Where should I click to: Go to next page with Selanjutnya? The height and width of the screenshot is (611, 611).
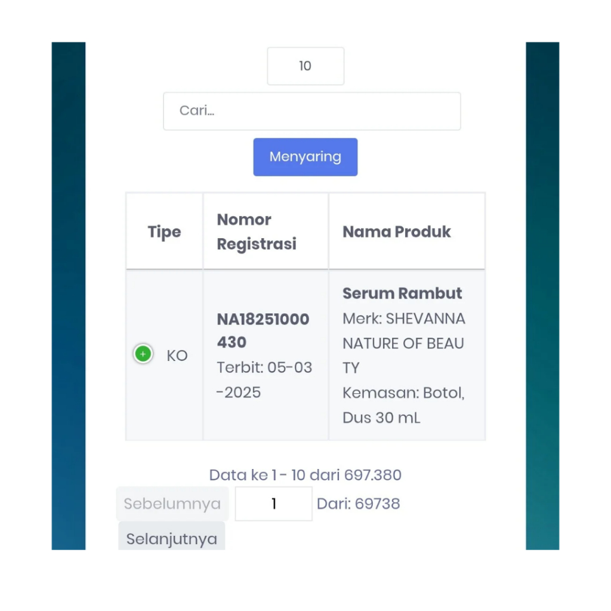[x=171, y=538]
